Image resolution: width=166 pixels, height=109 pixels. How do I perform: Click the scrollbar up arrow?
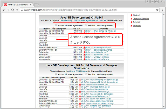click(164, 14)
